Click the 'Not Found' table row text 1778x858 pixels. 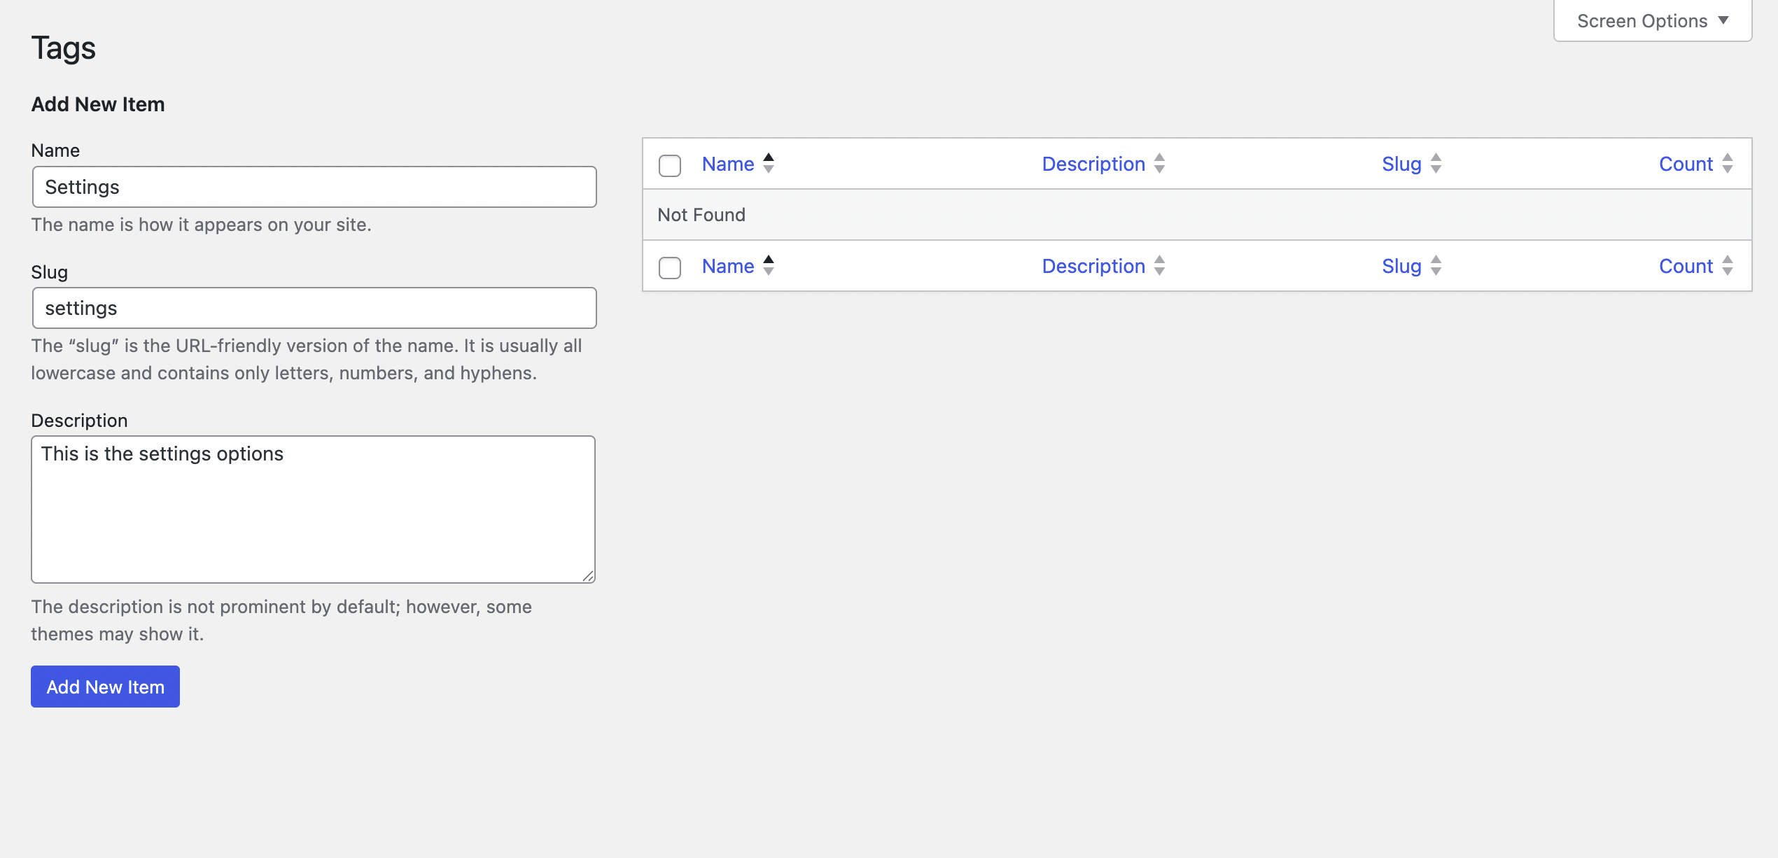(701, 215)
